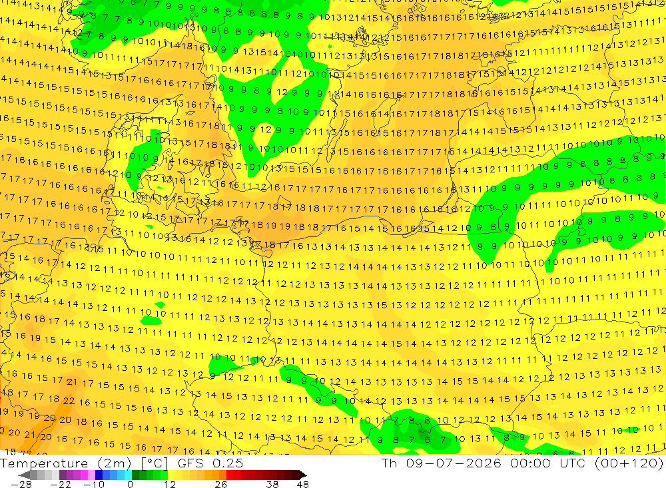Click the 'Th 09-07-2026' date text
This screenshot has height=488, width=666.
pyautogui.click(x=442, y=463)
